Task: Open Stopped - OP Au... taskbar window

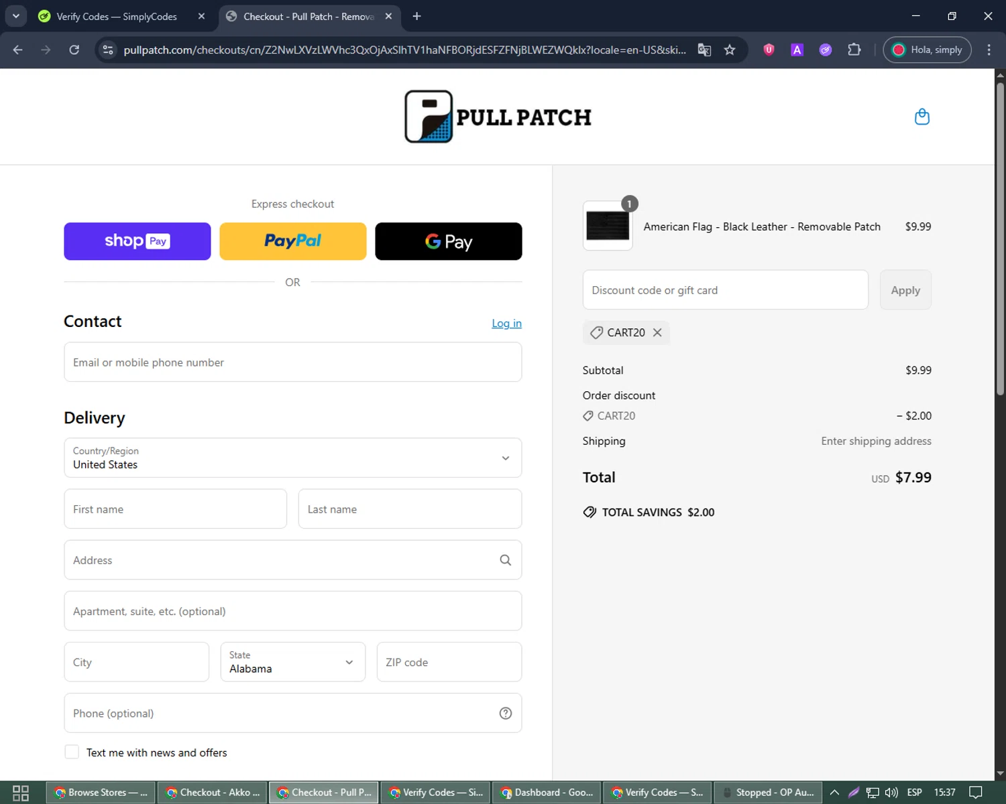Action: (769, 793)
